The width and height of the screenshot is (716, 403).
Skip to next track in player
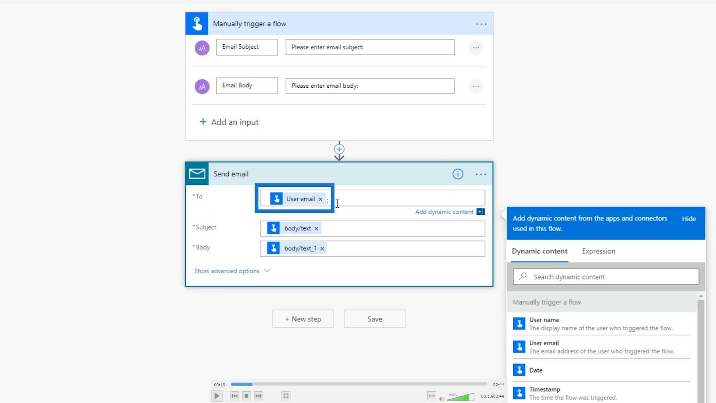[x=258, y=396]
